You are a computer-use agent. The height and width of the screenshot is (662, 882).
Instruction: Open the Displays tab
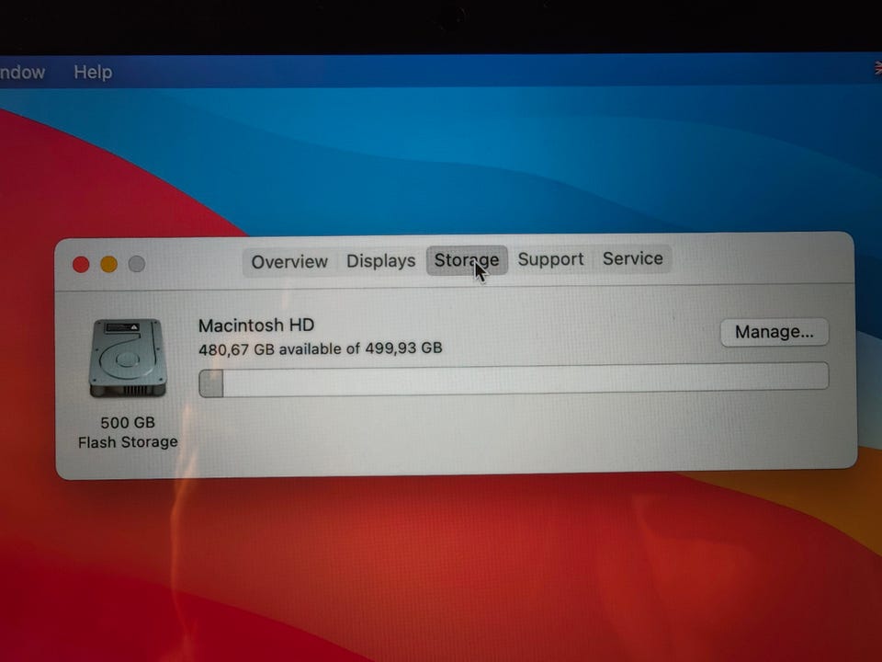(x=380, y=260)
